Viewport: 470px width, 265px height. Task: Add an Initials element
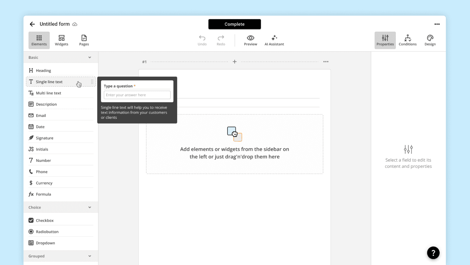tap(61, 149)
